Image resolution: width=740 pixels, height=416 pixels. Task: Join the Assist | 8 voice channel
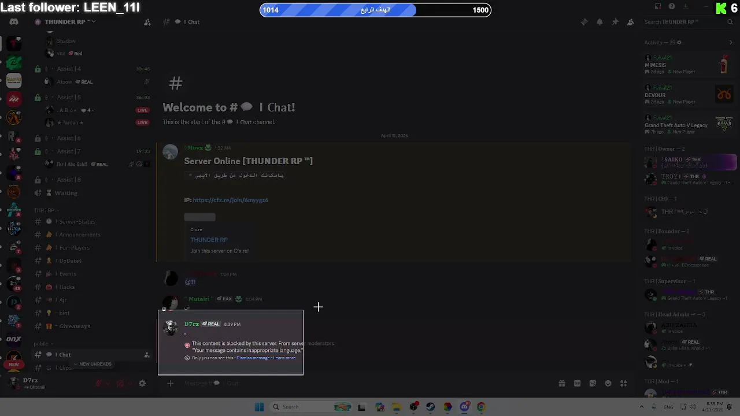click(92, 180)
